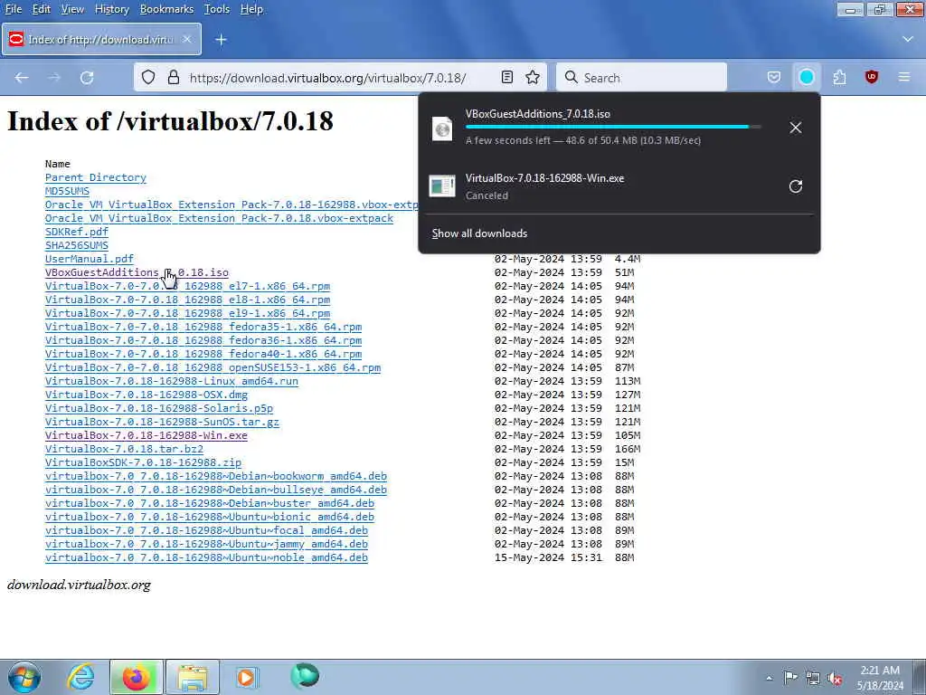Expand the list all tabs chevron

(x=908, y=39)
